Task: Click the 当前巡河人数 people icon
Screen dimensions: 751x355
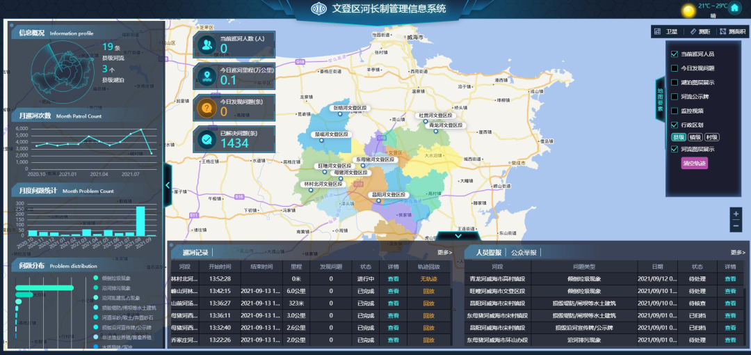Action: (207, 45)
